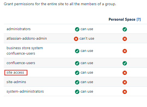The height and width of the screenshot is (107, 147).
Task: Click green check for confluence-users can use
Action: [77, 63]
